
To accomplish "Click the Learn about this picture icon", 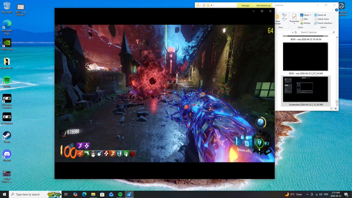I will coord(341,6).
